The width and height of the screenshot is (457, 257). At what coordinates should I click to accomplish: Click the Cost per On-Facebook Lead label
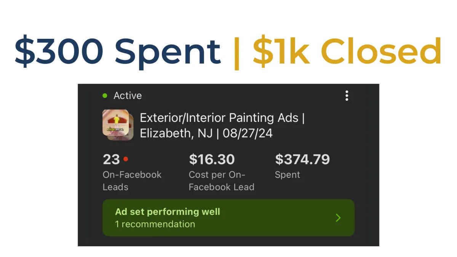(222, 181)
